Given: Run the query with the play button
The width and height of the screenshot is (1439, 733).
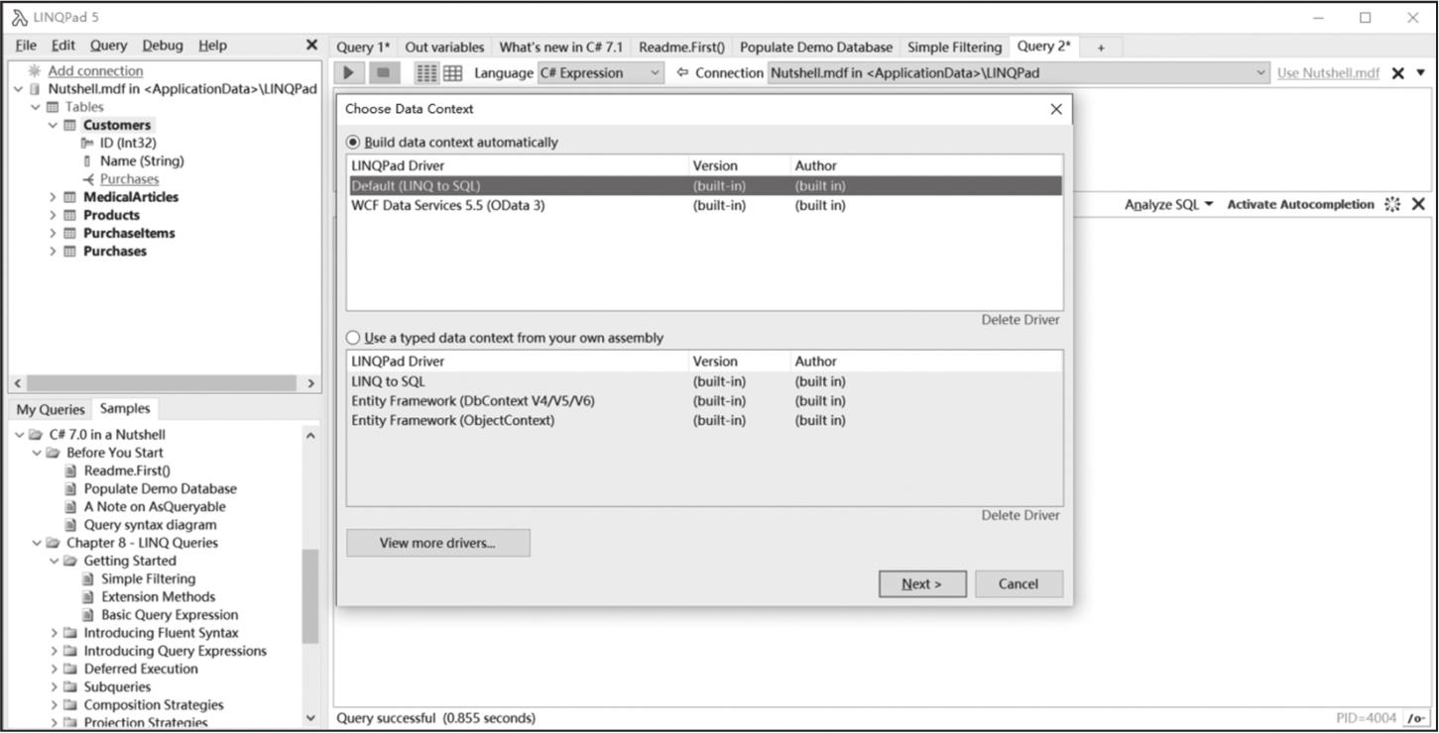Looking at the screenshot, I should pyautogui.click(x=349, y=72).
